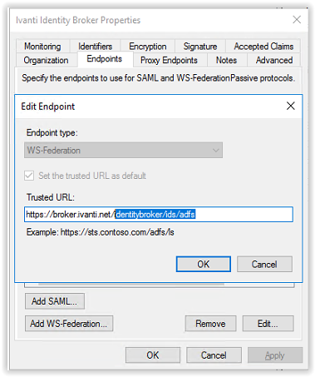
Task: Switch to the Monitoring tab
Action: pyautogui.click(x=42, y=47)
